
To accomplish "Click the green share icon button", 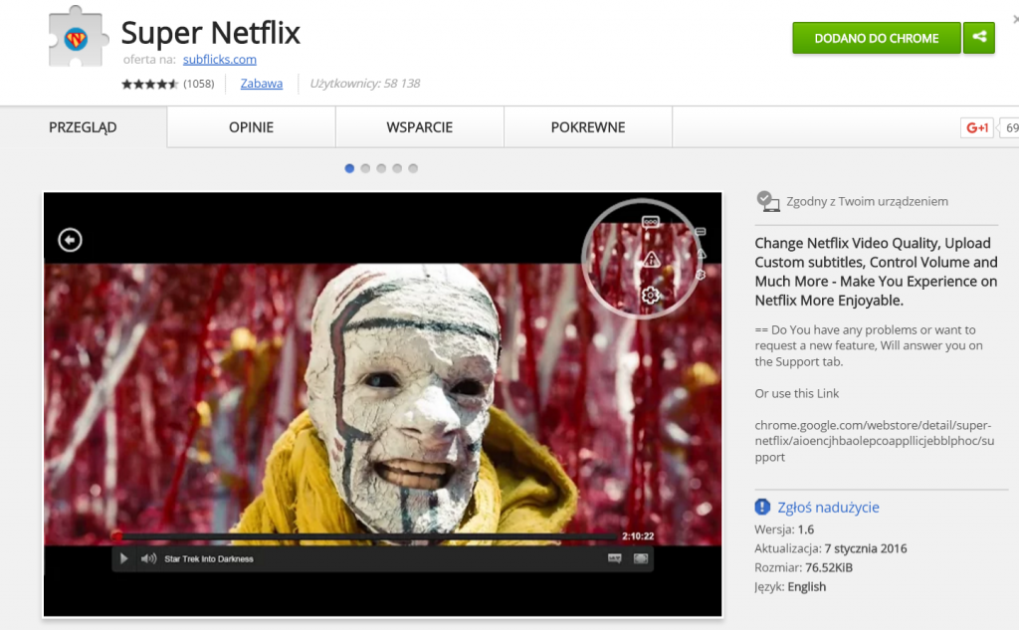I will point(979,38).
